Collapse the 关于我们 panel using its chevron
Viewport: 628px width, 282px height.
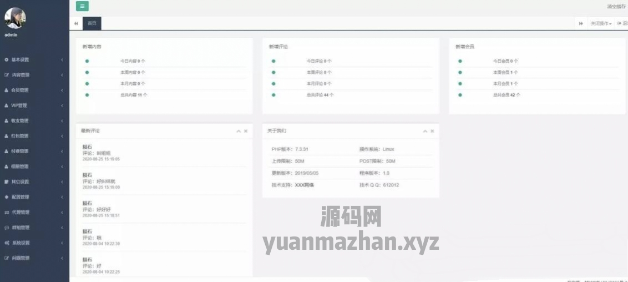[x=426, y=131]
